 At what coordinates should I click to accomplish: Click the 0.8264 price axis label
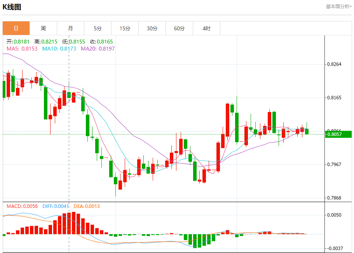334,64
